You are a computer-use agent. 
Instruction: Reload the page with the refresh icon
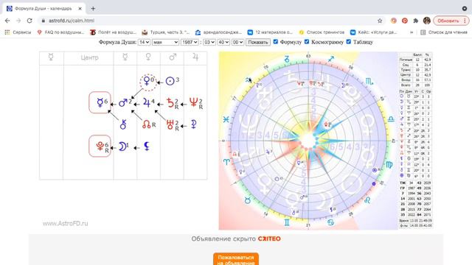29,21
